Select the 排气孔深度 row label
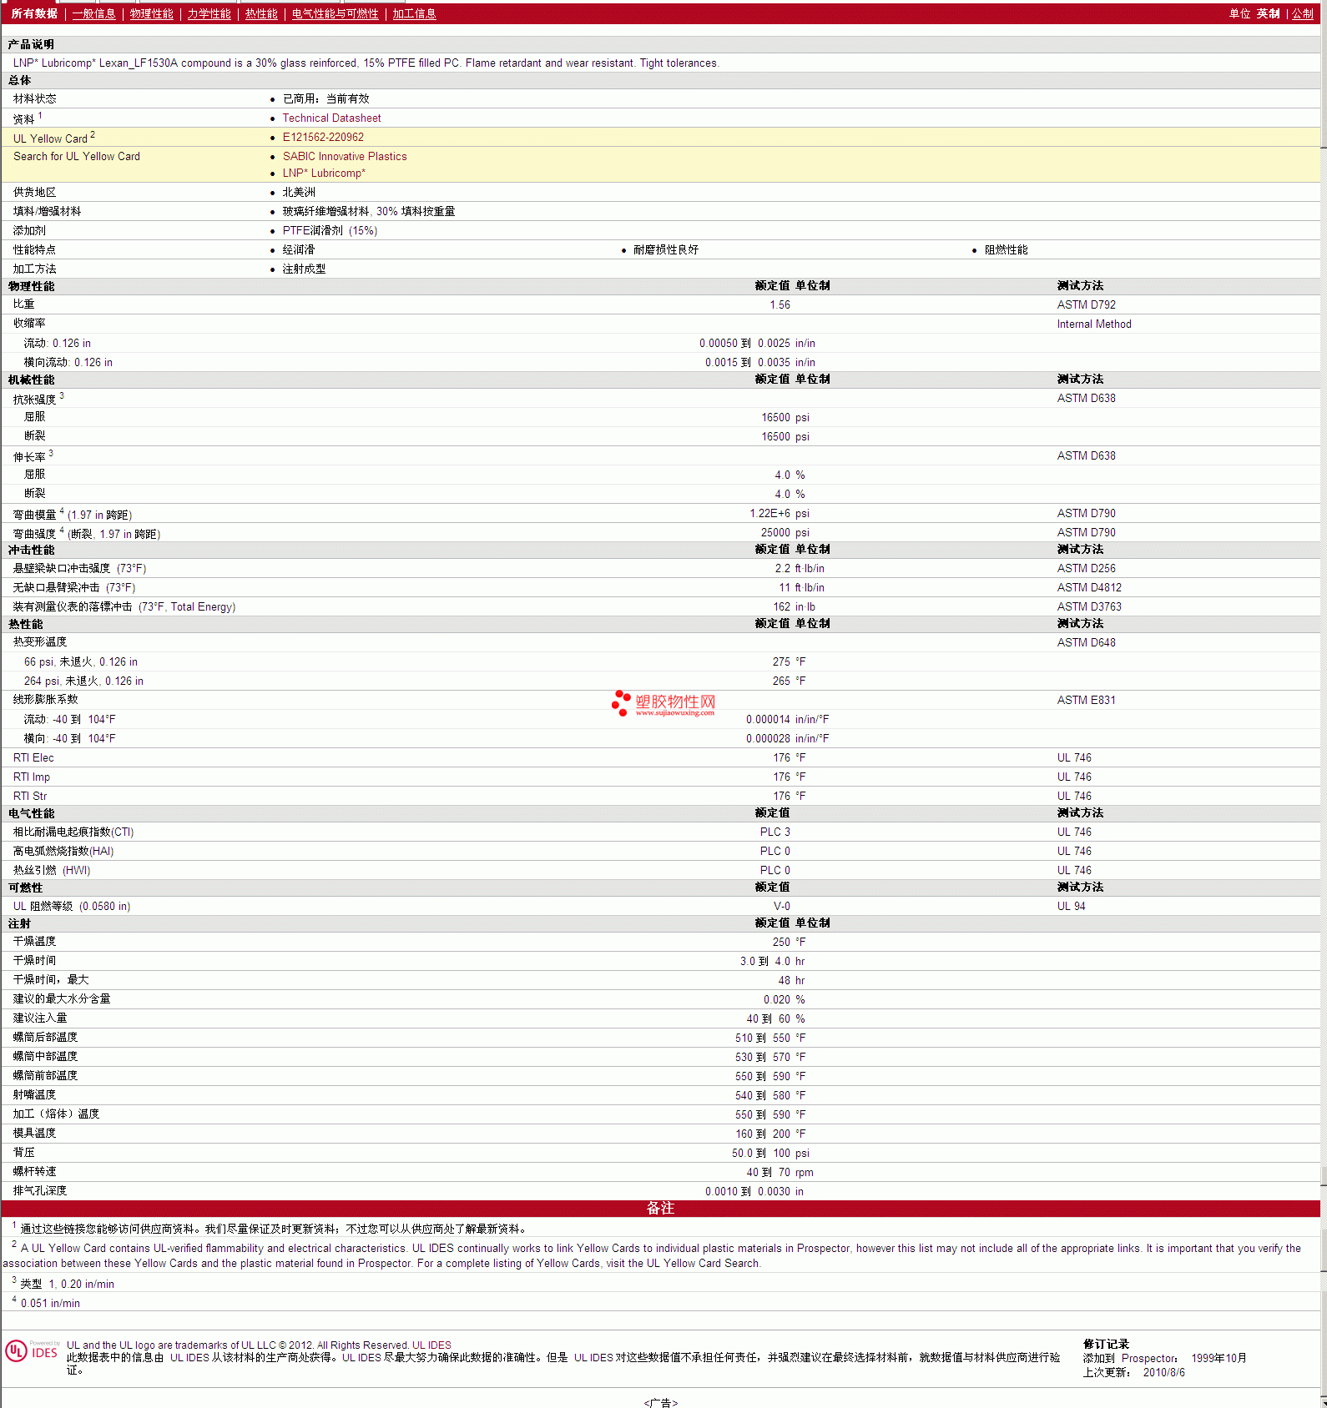The image size is (1327, 1408). click(39, 1191)
